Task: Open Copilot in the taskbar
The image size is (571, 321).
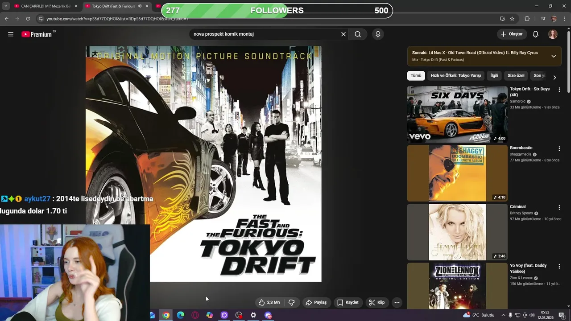Action: tap(210, 315)
